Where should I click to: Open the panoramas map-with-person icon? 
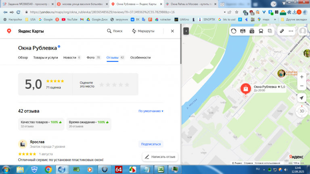tap(243, 31)
